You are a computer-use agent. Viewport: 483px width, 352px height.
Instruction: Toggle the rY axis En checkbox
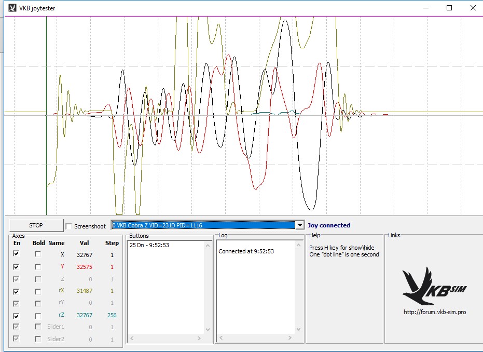(x=16, y=304)
